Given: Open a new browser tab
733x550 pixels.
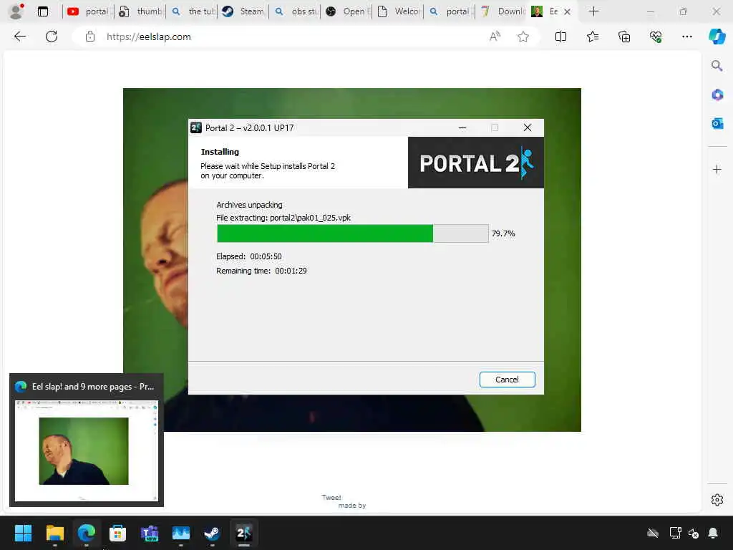Looking at the screenshot, I should coord(593,11).
